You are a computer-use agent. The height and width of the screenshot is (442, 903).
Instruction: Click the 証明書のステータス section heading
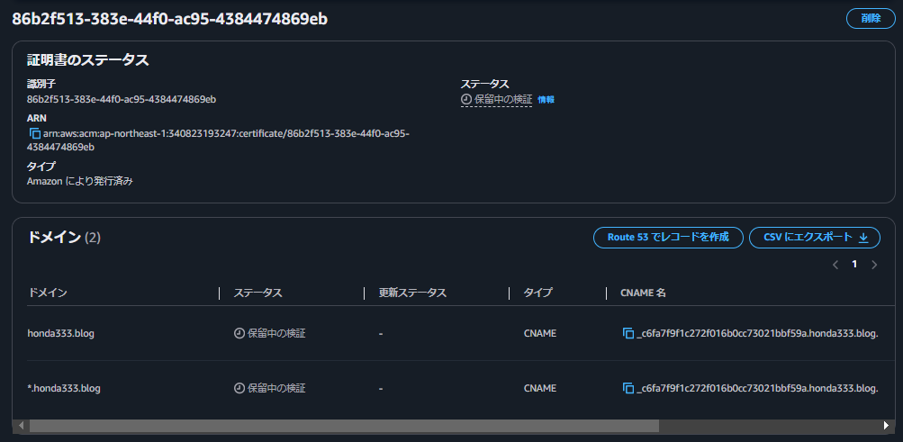point(88,59)
